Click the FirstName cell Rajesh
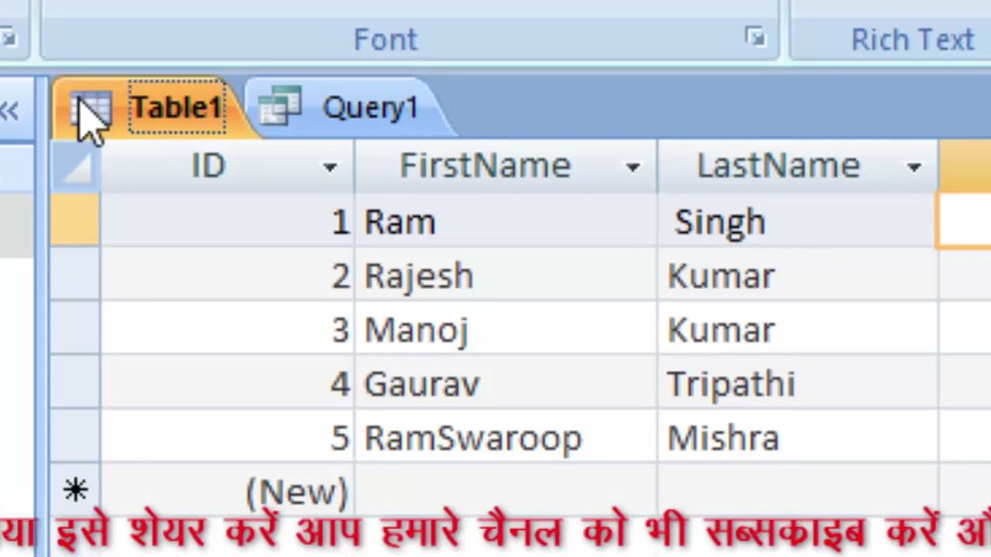 tap(506, 275)
